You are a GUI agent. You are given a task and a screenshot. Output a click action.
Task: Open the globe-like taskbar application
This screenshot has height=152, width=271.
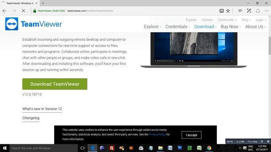pyautogui.click(x=102, y=148)
